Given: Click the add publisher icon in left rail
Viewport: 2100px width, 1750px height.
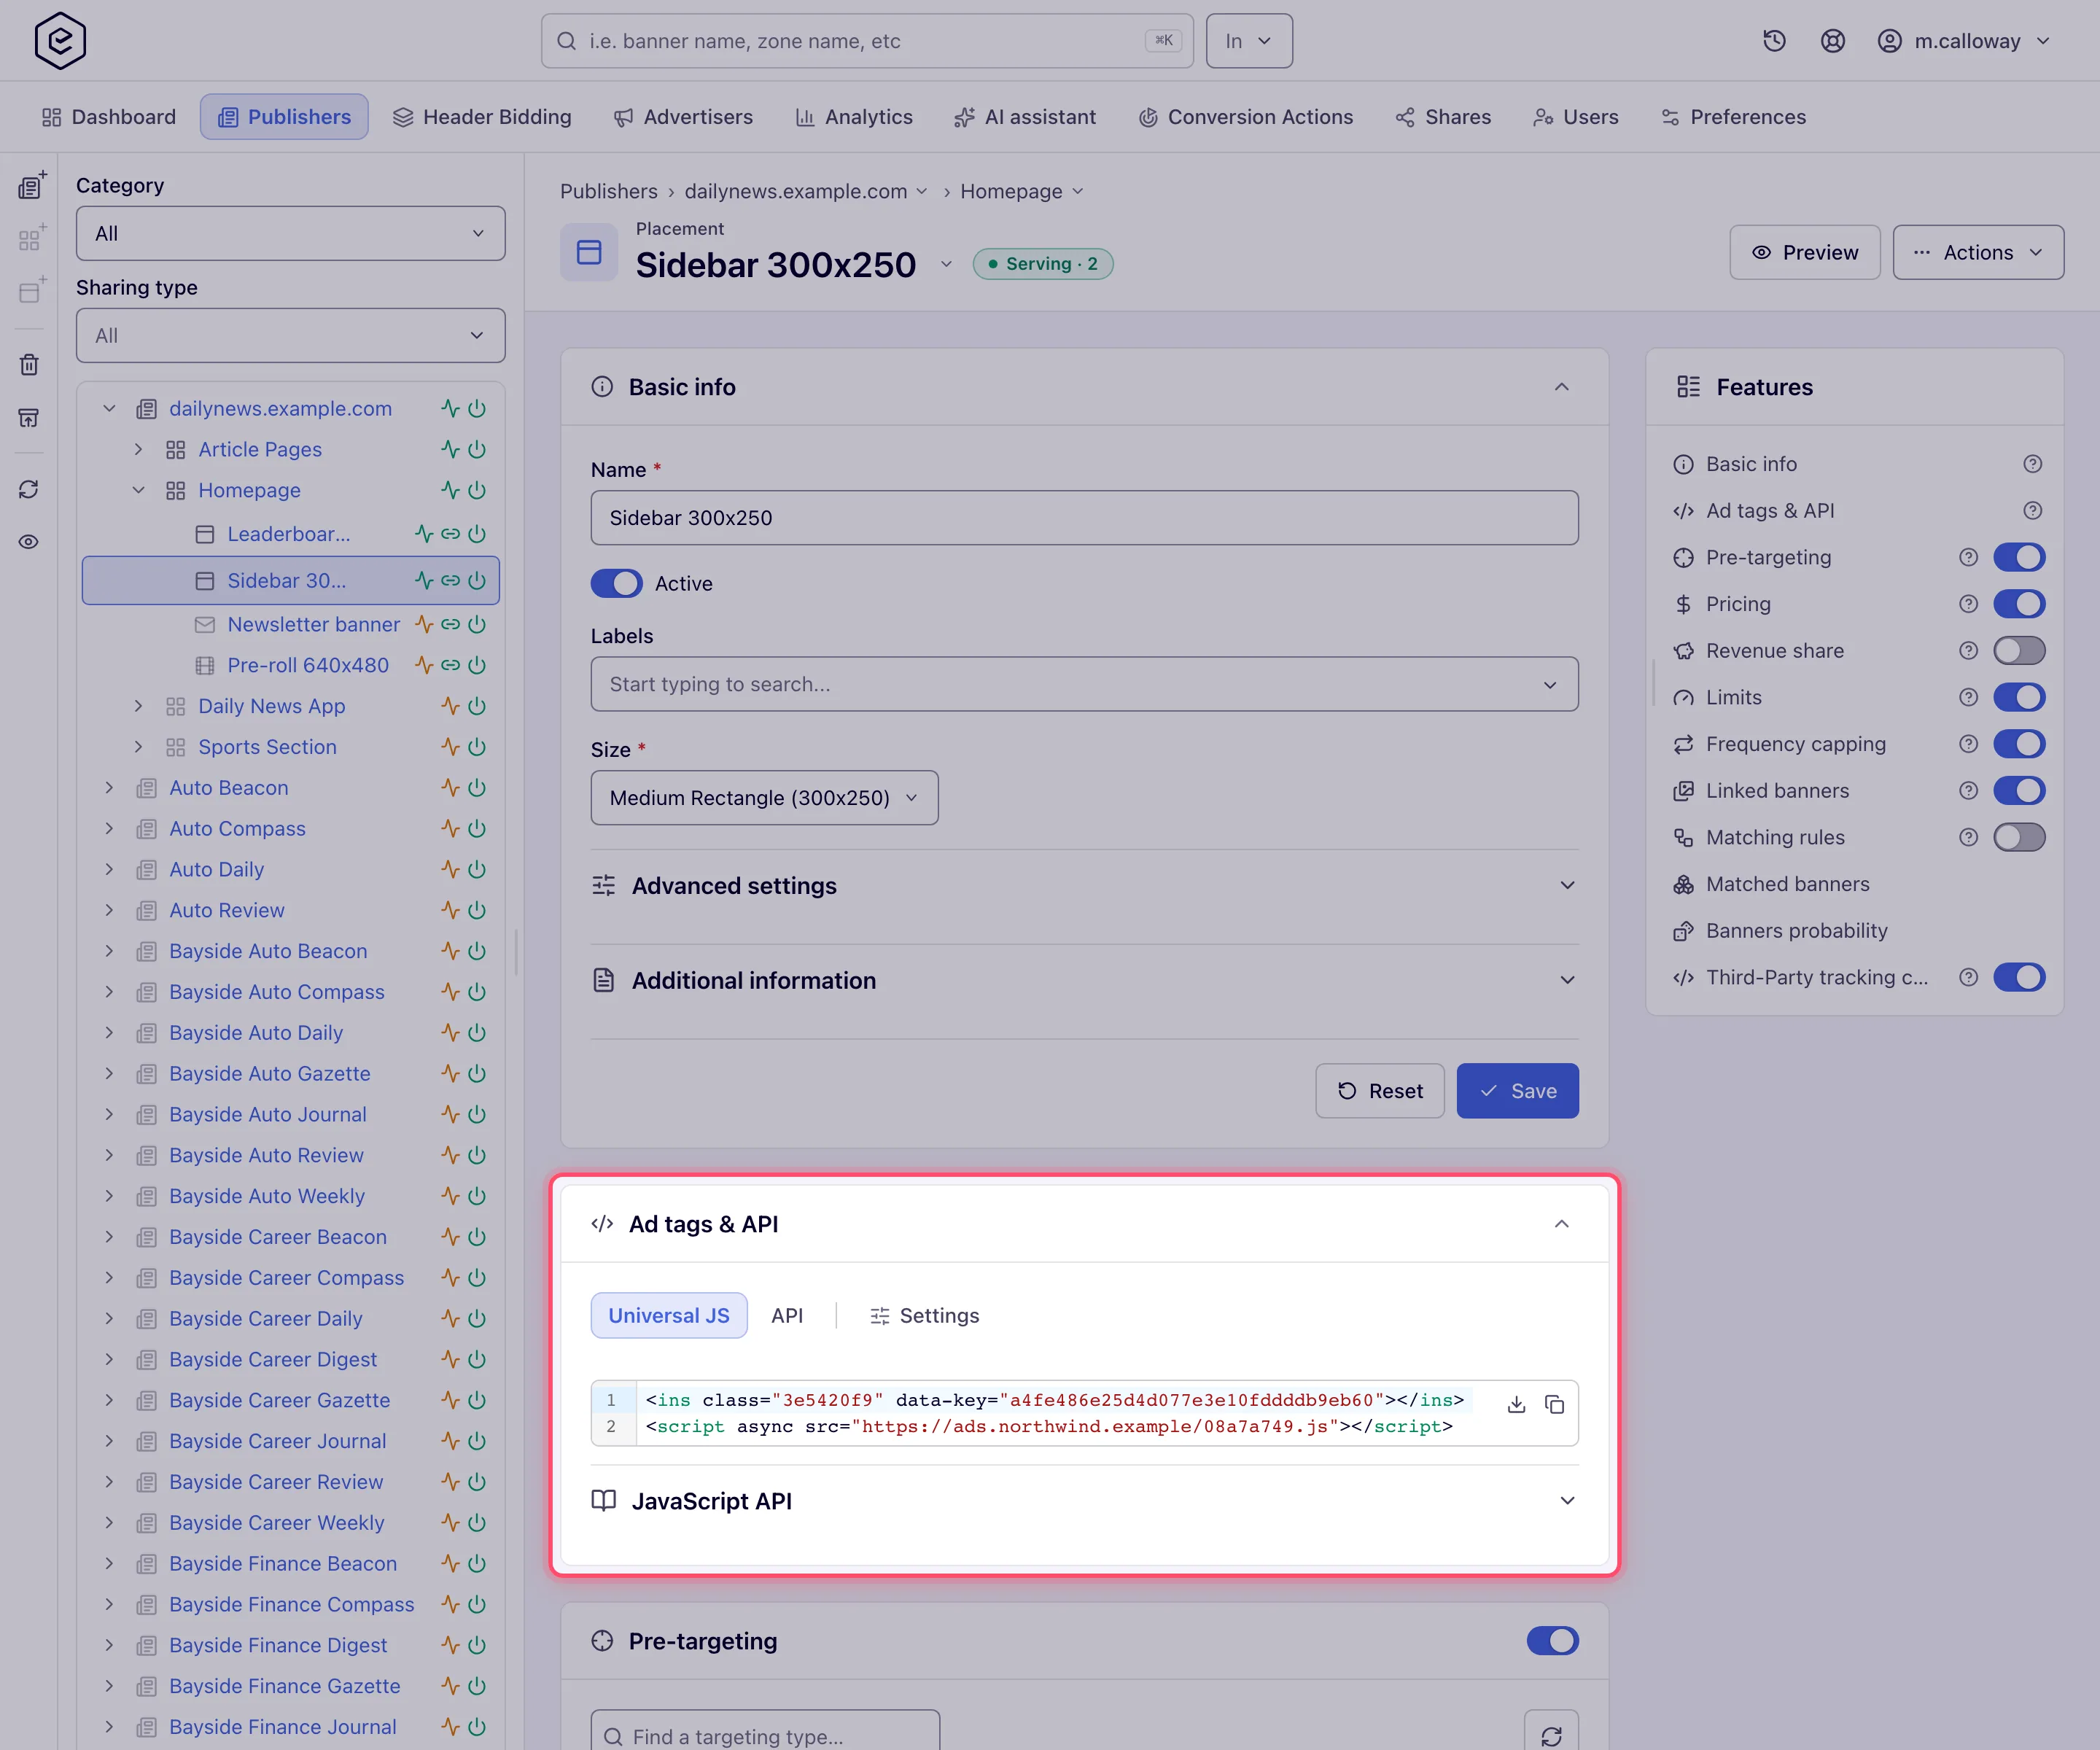Looking at the screenshot, I should (31, 185).
